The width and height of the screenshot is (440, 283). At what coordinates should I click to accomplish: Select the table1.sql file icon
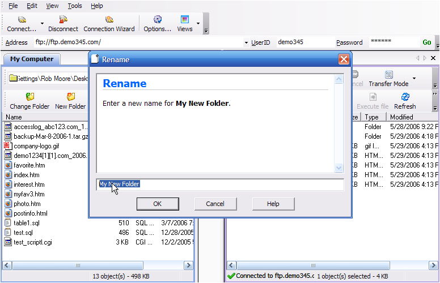coord(8,223)
